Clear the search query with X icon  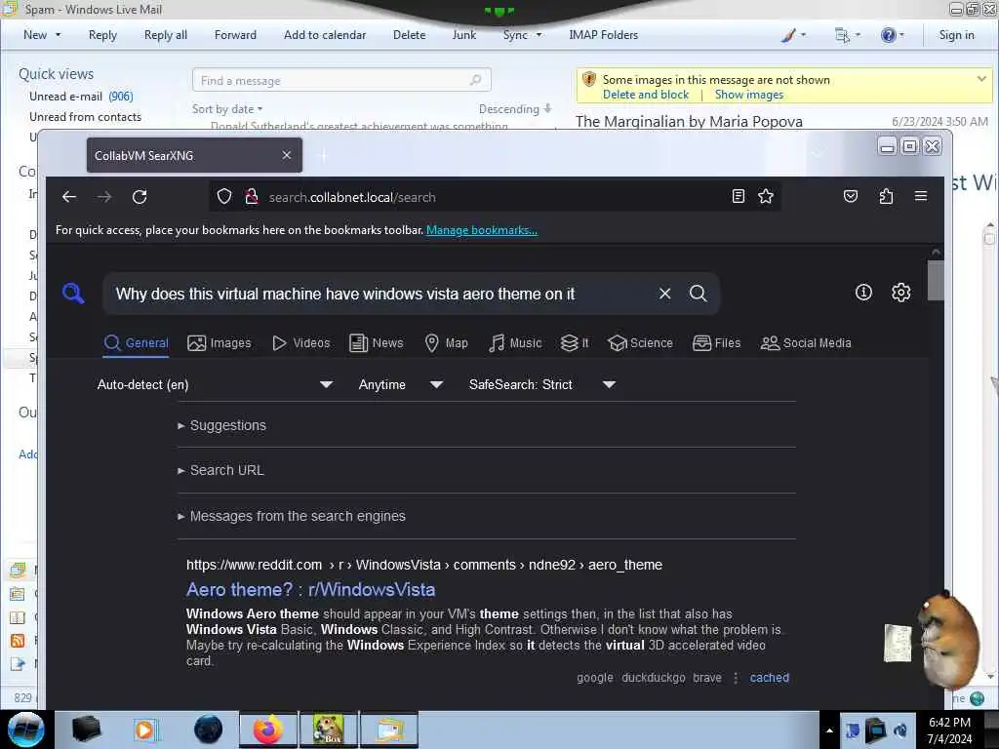pyautogui.click(x=664, y=293)
